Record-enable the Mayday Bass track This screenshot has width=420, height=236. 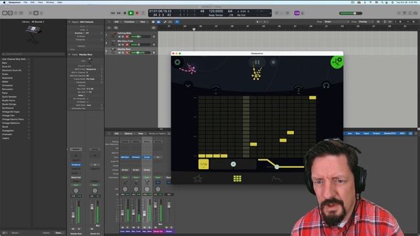(x=127, y=52)
